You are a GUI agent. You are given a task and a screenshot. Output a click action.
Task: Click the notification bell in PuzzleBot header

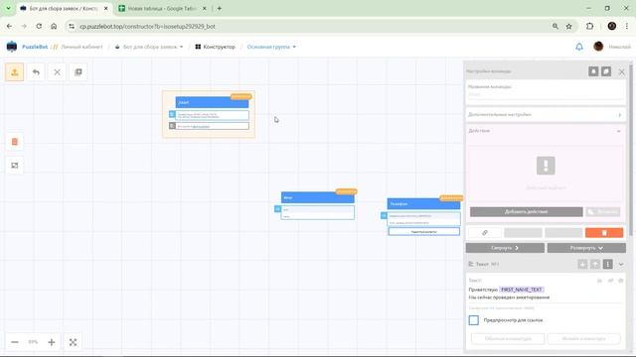pyautogui.click(x=579, y=47)
